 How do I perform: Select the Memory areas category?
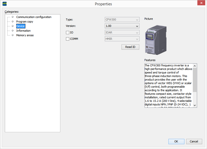(25, 35)
